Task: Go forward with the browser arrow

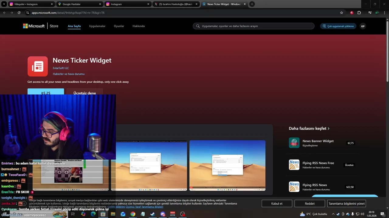Action: coord(12,13)
